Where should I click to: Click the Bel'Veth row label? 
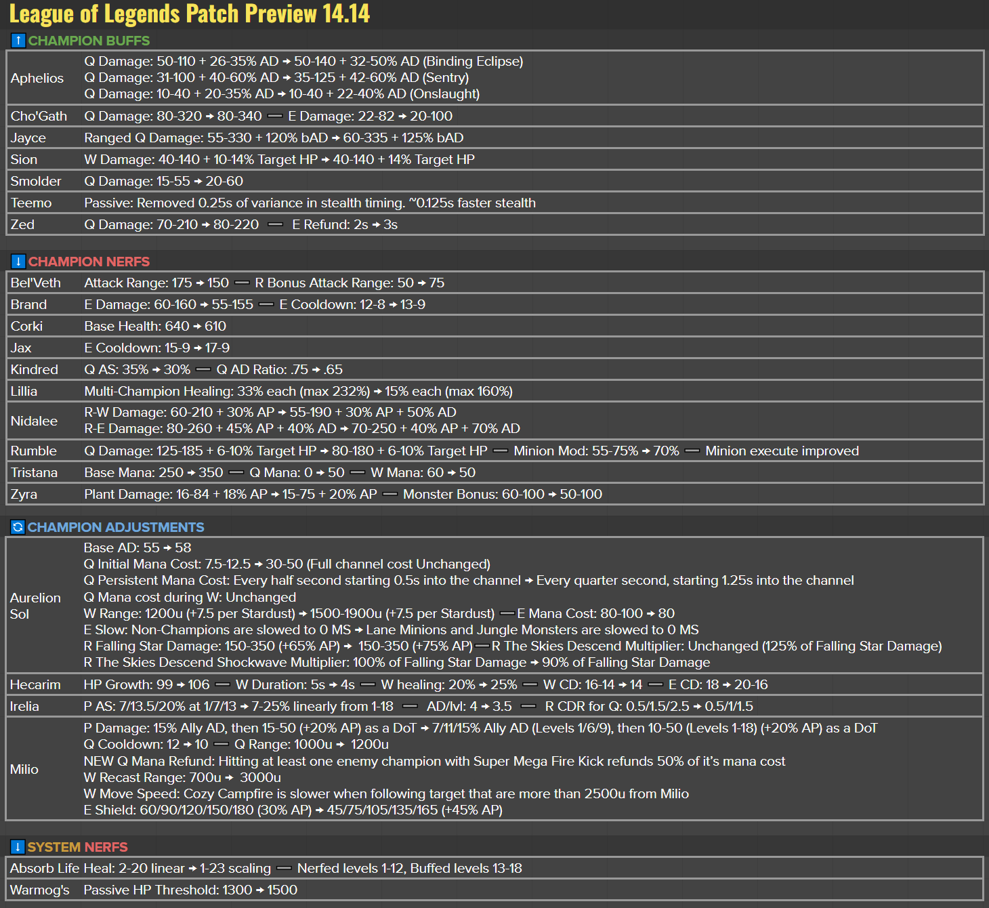tap(36, 283)
